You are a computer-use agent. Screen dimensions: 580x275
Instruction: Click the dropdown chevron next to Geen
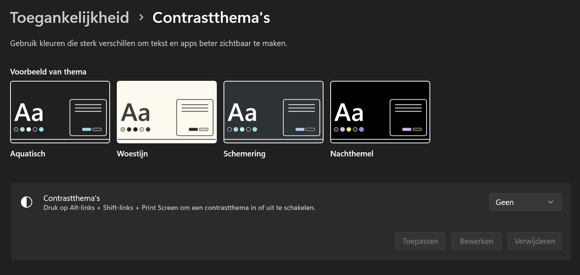pyautogui.click(x=551, y=202)
